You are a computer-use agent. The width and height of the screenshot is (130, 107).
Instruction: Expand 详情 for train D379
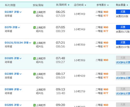[16, 27]
